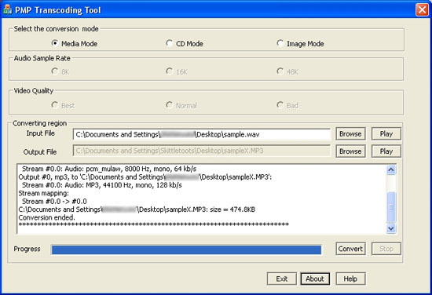Click the Output File path field

pyautogui.click(x=201, y=151)
